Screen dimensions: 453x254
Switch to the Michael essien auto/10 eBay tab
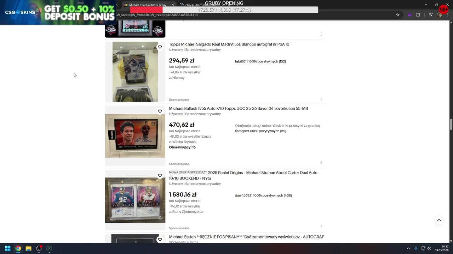[x=148, y=5]
